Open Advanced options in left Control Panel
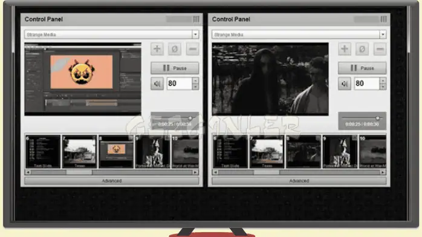Viewport: 422px width, 237px height. [112, 181]
